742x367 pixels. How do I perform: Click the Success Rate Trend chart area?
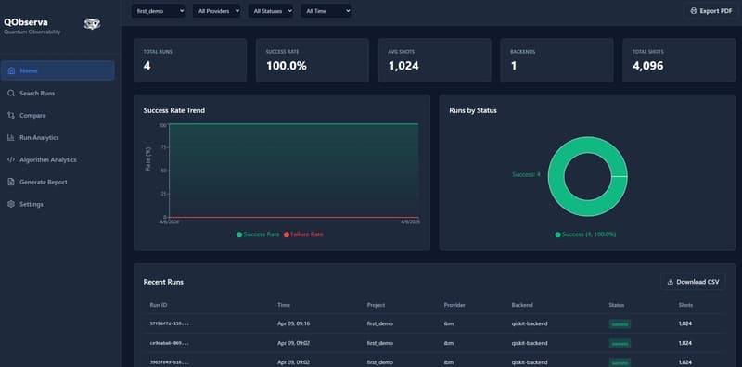(293, 171)
